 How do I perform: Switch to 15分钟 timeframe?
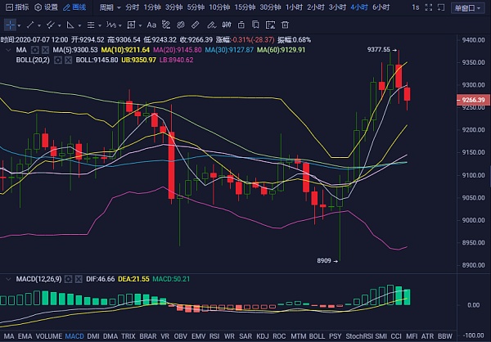click(245, 7)
